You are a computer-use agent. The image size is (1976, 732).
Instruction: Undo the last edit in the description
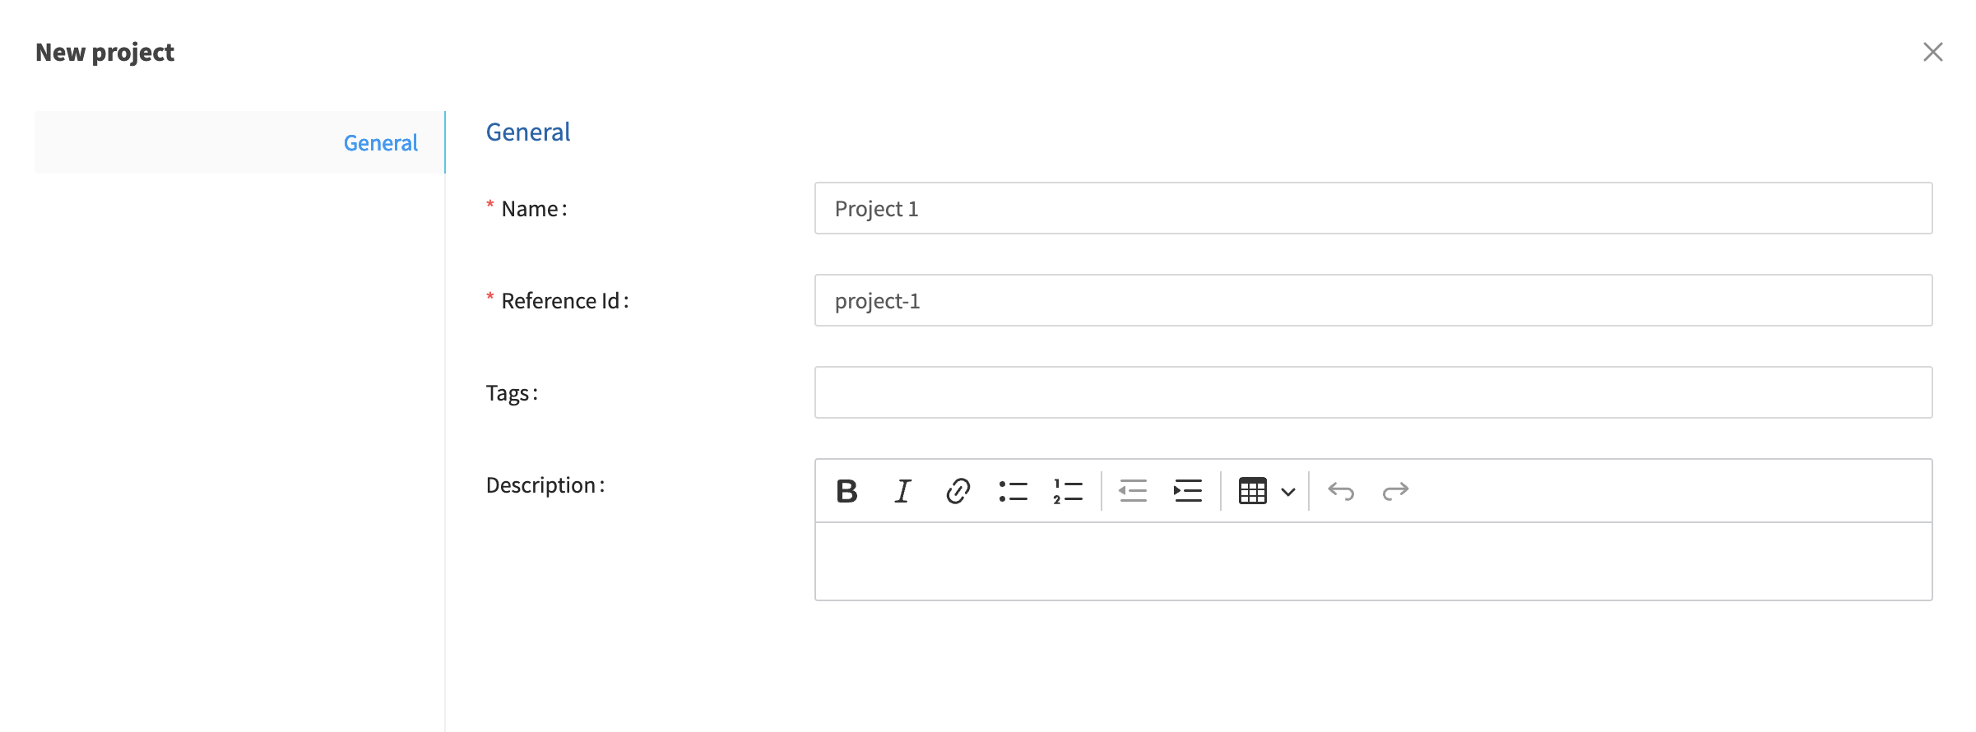(1341, 491)
